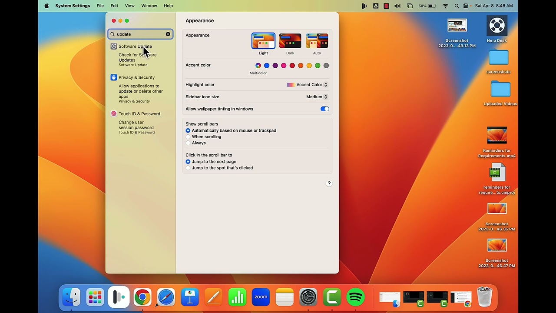Open the Touch ID & Password result
556x313 pixels.
click(140, 114)
